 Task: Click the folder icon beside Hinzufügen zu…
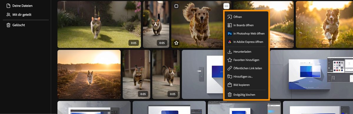point(230,77)
